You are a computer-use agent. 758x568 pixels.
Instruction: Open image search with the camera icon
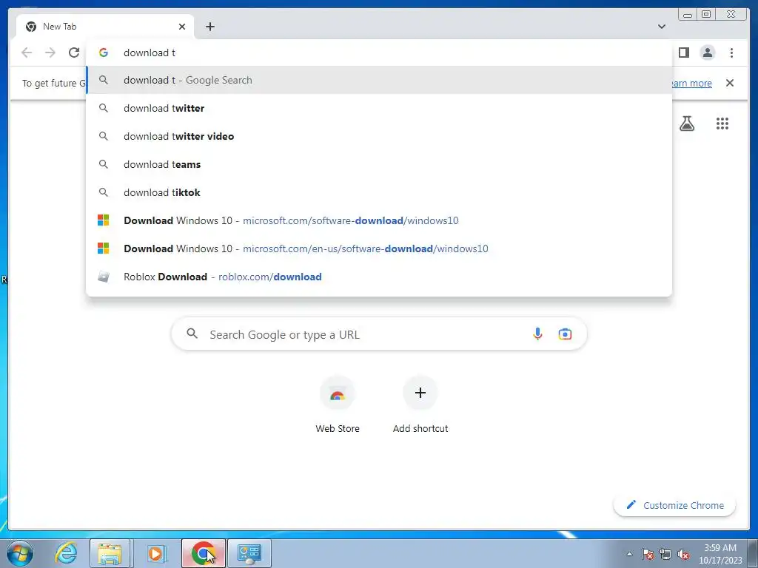coord(565,334)
